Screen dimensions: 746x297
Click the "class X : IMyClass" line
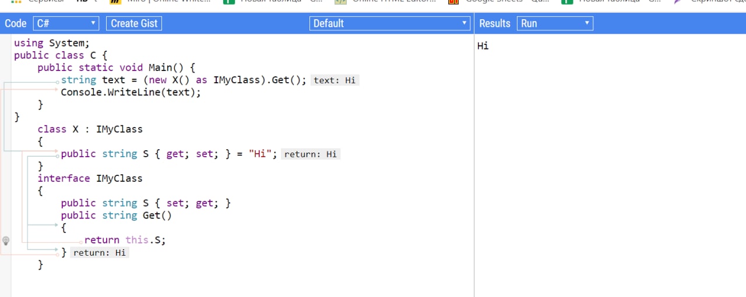[x=90, y=129]
